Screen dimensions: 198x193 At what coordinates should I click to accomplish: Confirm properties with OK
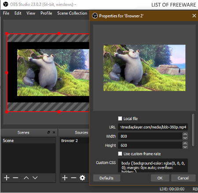point(160,178)
